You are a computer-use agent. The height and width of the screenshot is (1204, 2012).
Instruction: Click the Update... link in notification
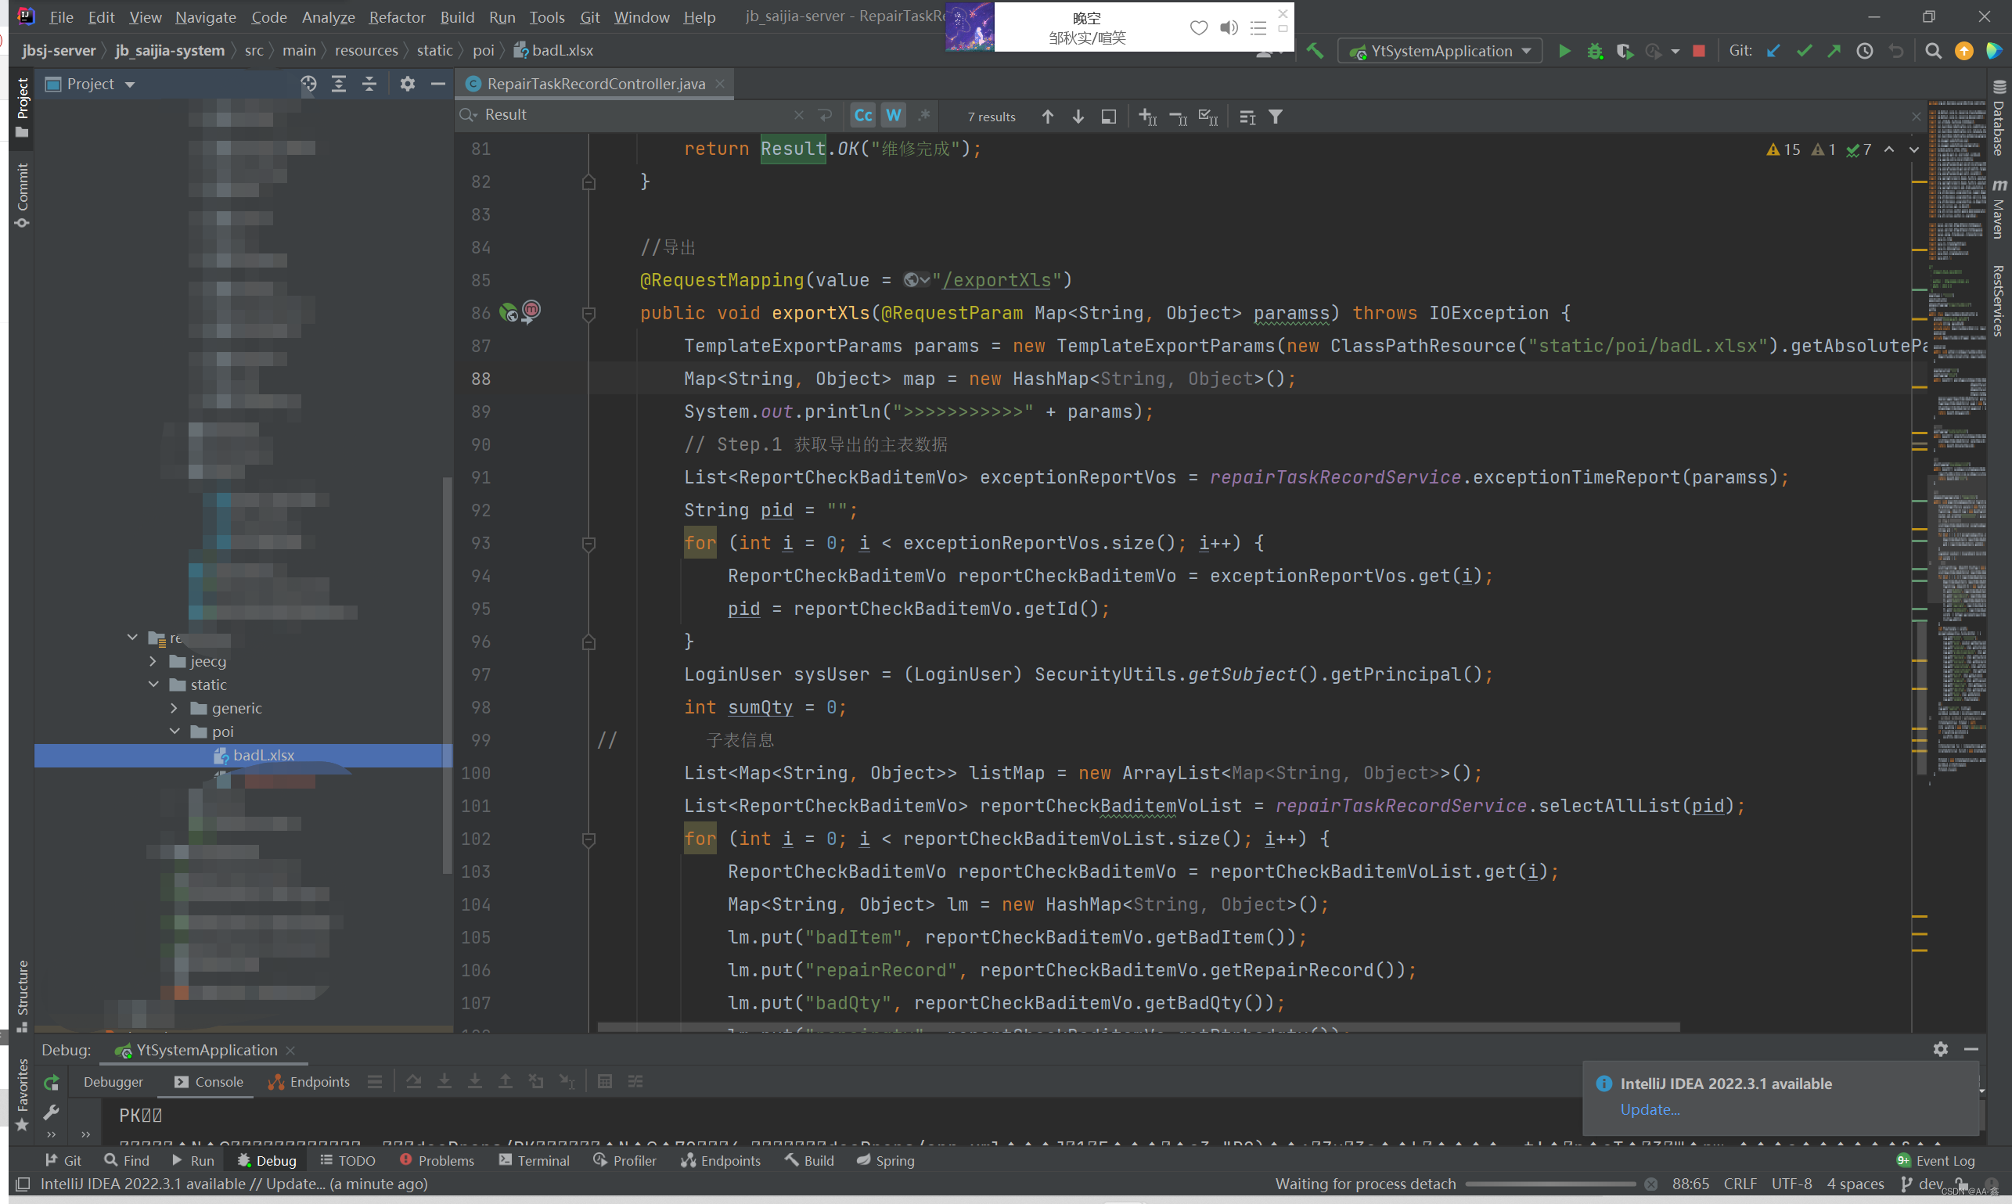(1649, 1109)
